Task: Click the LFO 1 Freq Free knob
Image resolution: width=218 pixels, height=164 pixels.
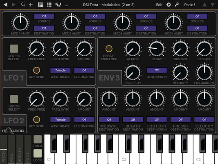Action: click(36, 49)
